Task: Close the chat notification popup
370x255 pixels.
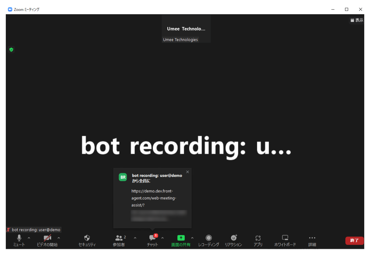Action: pyautogui.click(x=187, y=172)
